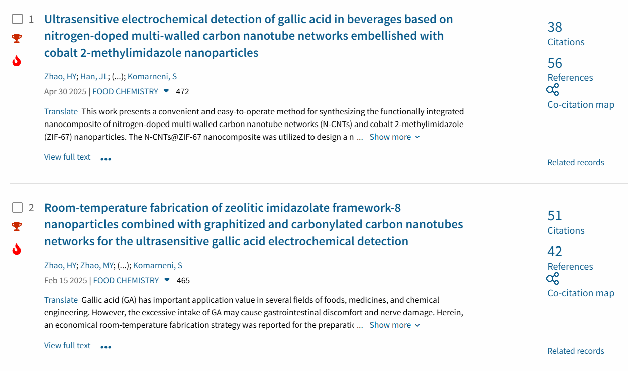Open author Komarneni, S on record 1
The height and width of the screenshot is (371, 628).
[152, 76]
